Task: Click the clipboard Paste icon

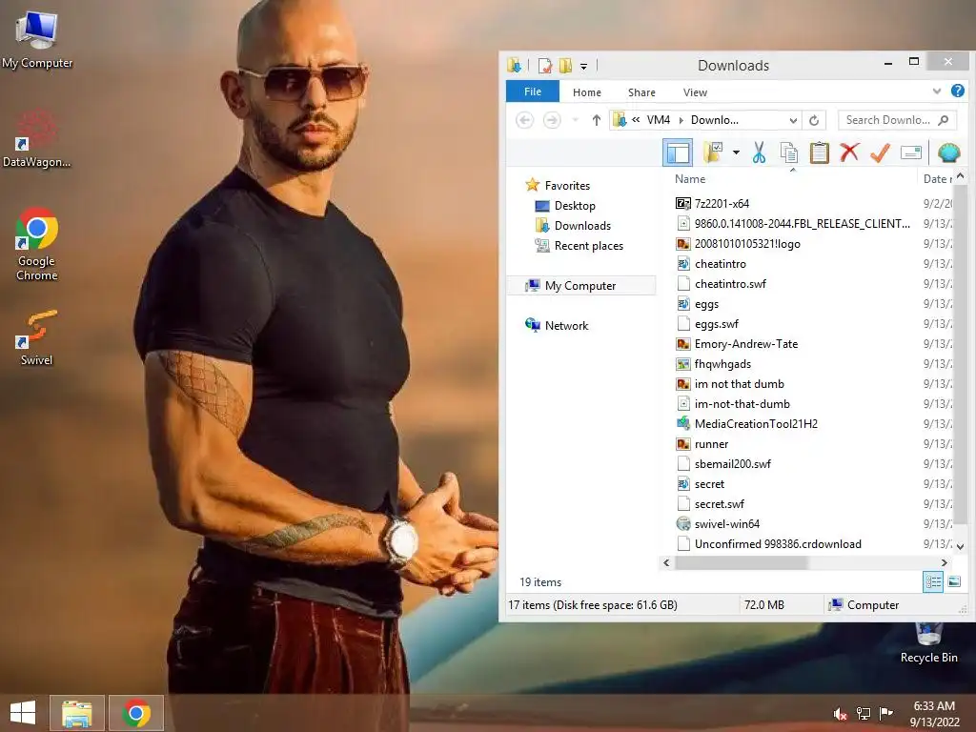Action: pos(819,152)
